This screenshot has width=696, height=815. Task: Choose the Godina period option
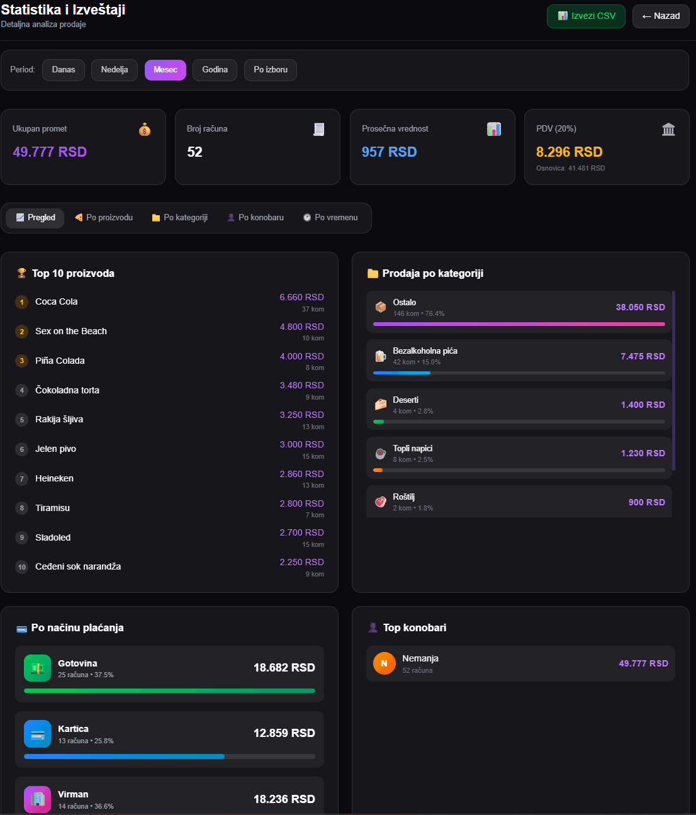(215, 70)
